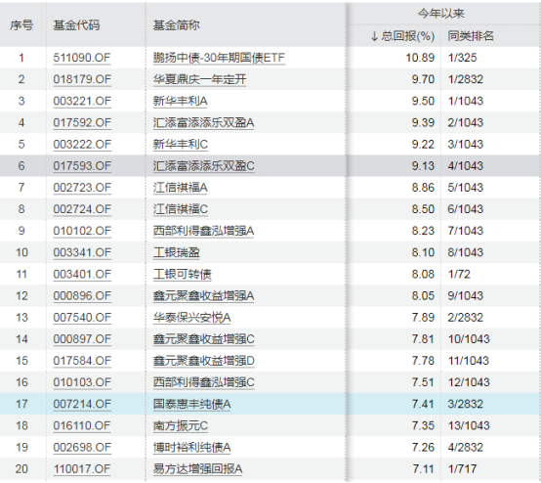Open fund 汇添富添添乐双盈C

click(x=203, y=166)
